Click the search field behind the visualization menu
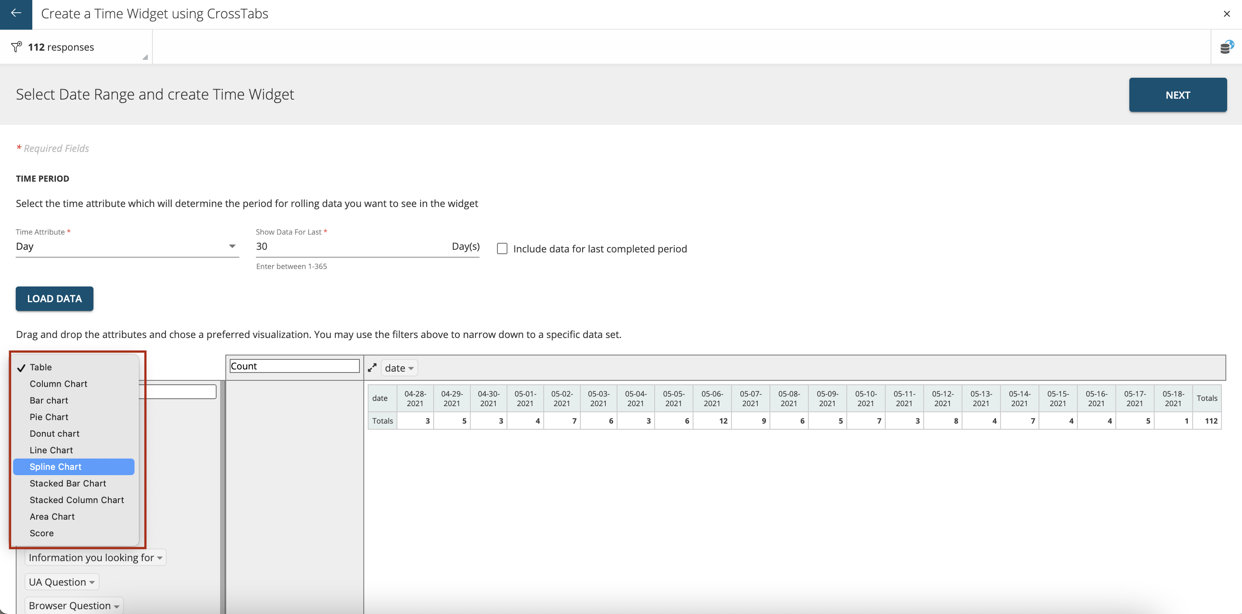The height and width of the screenshot is (614, 1242). [177, 391]
